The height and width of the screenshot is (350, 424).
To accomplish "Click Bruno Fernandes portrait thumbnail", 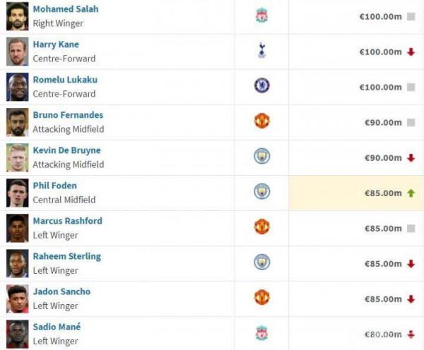I will [18, 122].
